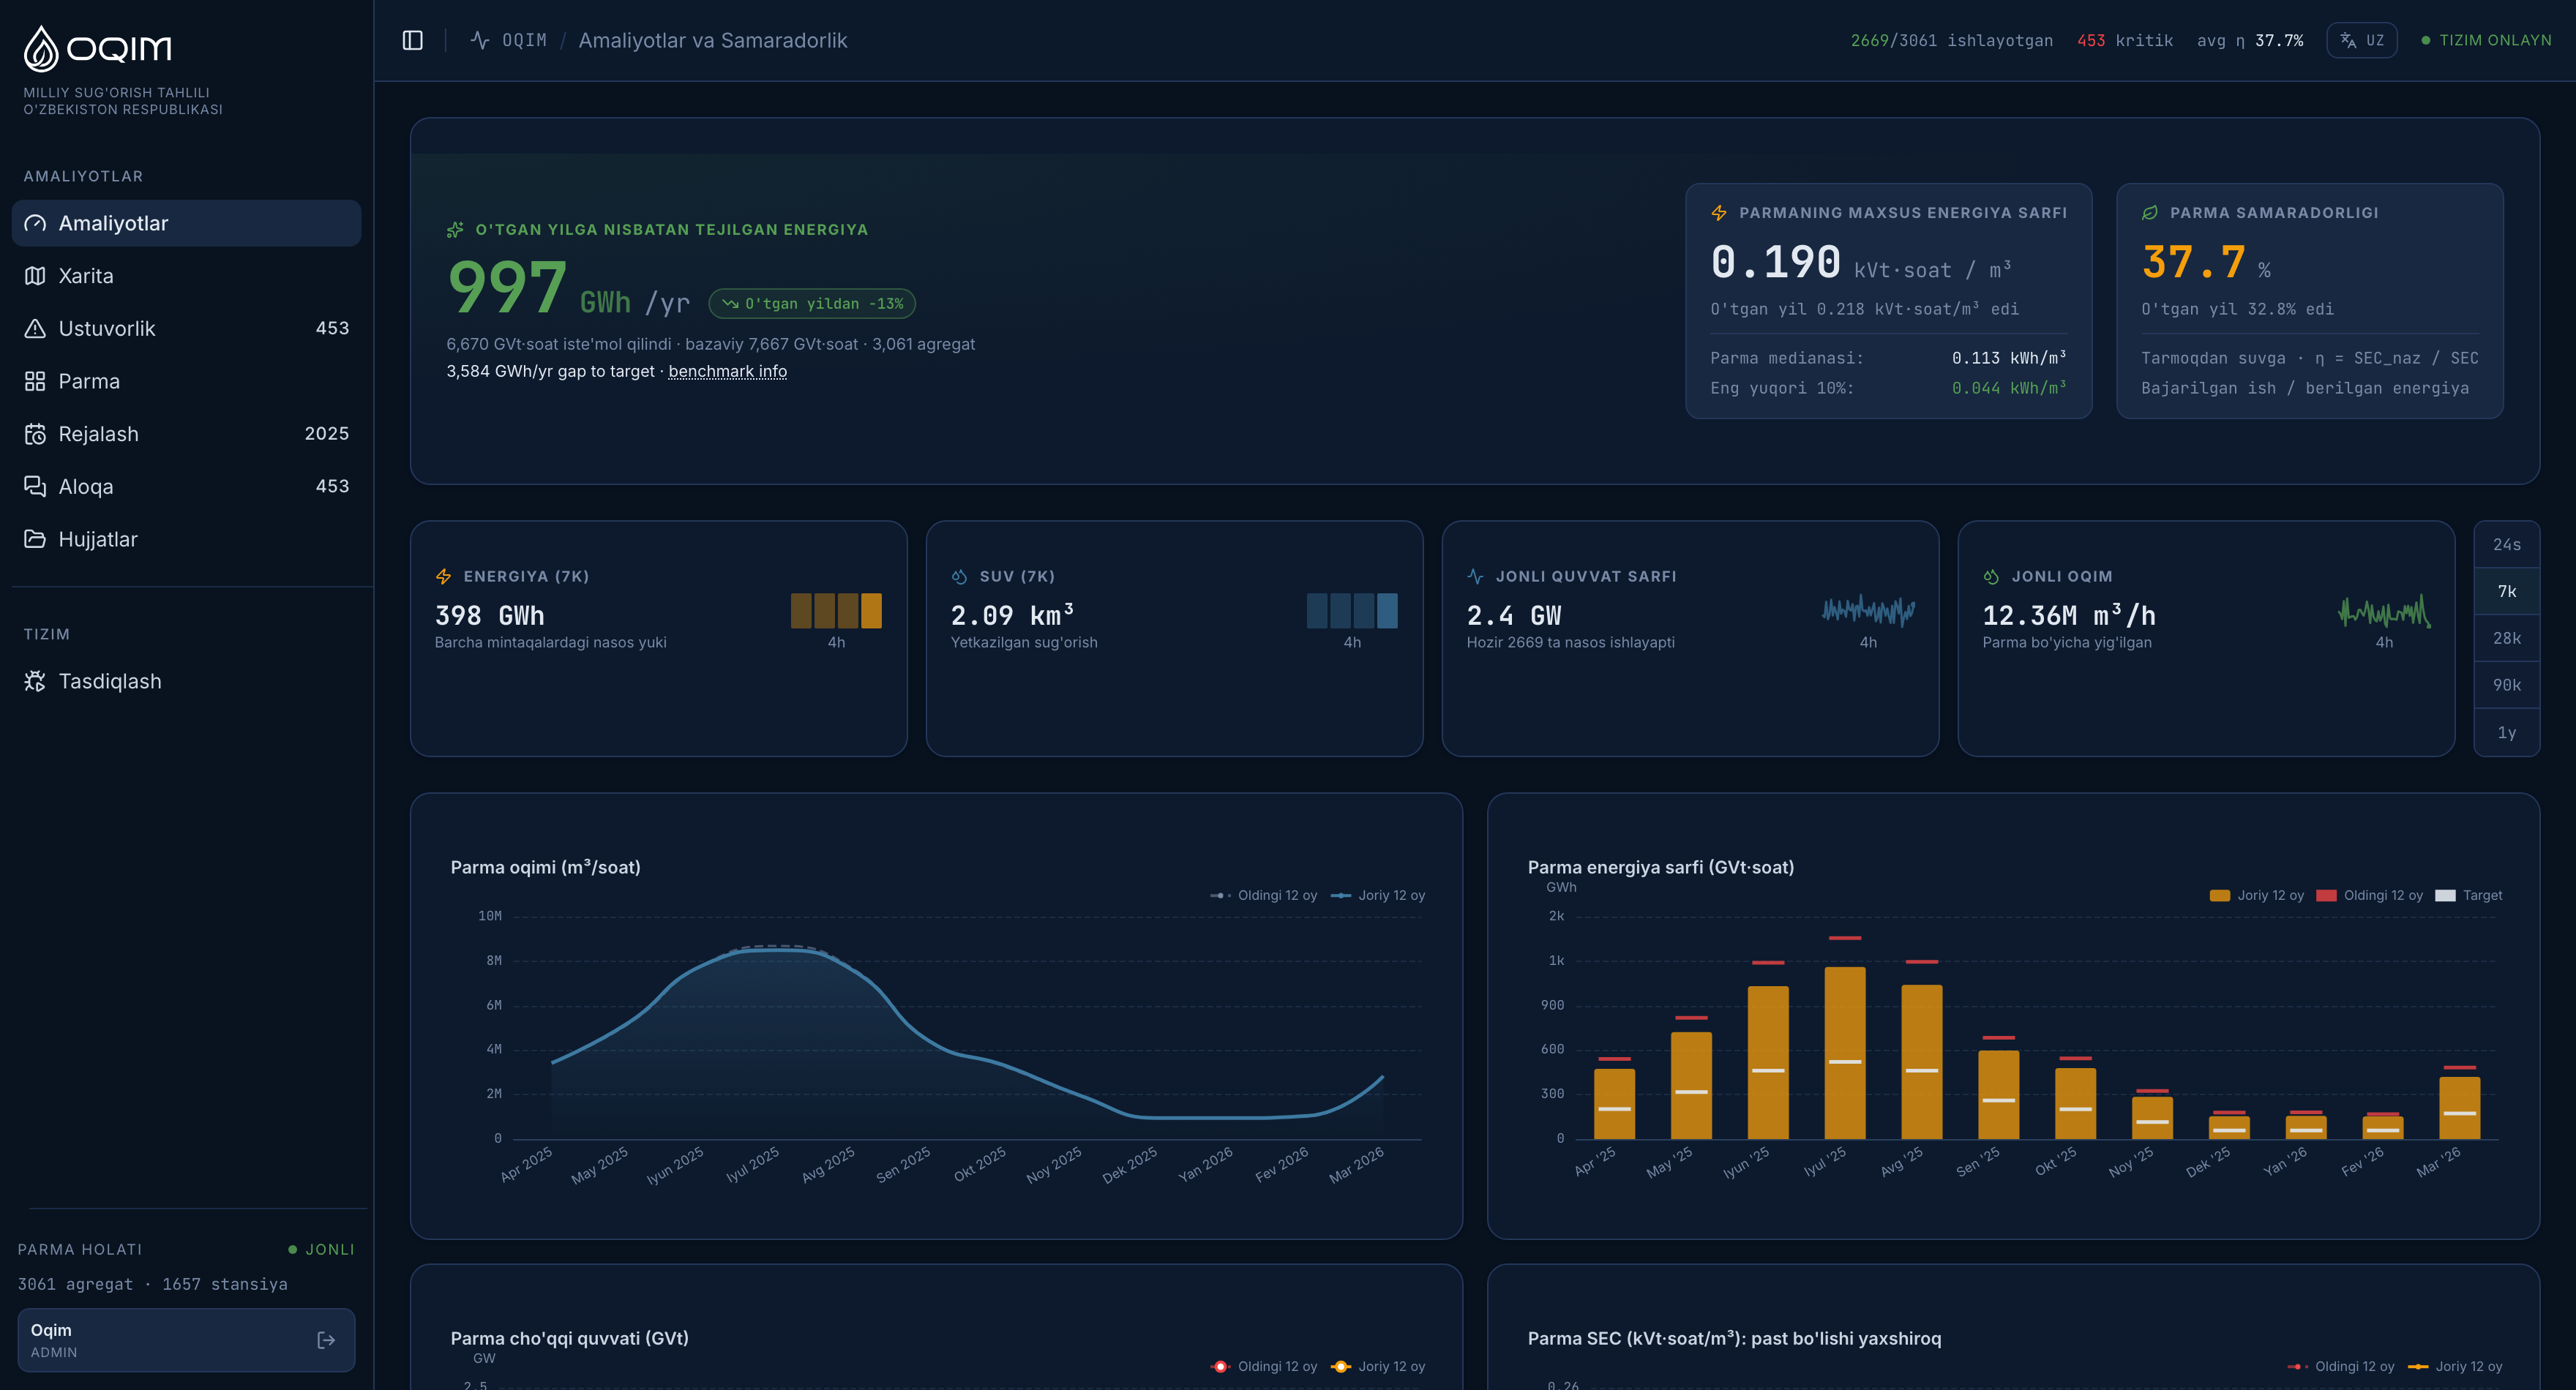Click the folder icon next to Hujjatlar
This screenshot has height=1390, width=2576.
[x=35, y=539]
